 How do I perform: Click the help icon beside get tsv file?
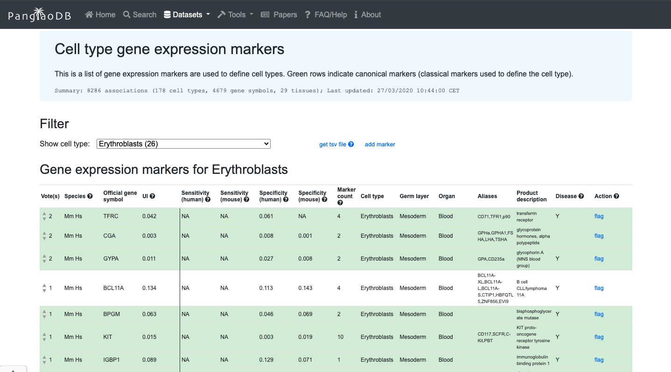[351, 145]
